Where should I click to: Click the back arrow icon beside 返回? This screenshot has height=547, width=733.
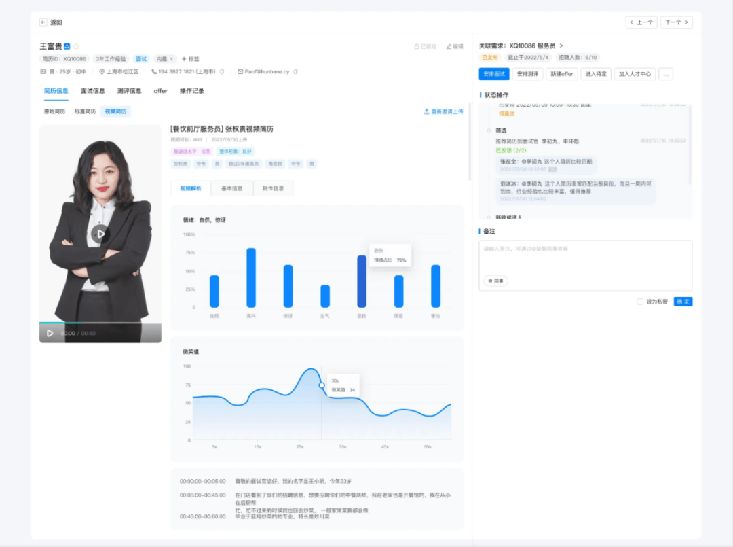pyautogui.click(x=43, y=22)
